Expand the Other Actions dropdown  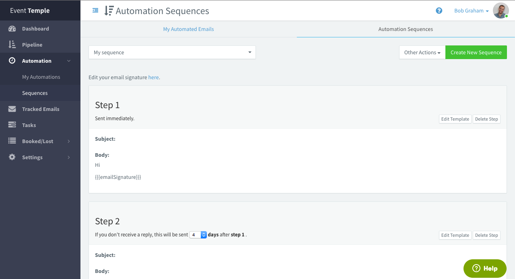click(x=422, y=52)
